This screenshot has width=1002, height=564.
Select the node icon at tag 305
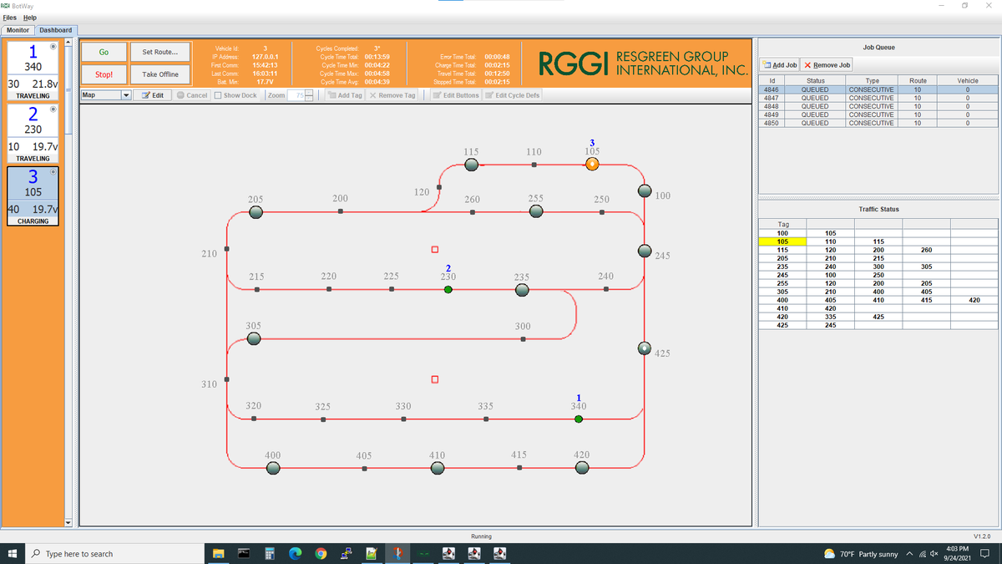coord(254,338)
